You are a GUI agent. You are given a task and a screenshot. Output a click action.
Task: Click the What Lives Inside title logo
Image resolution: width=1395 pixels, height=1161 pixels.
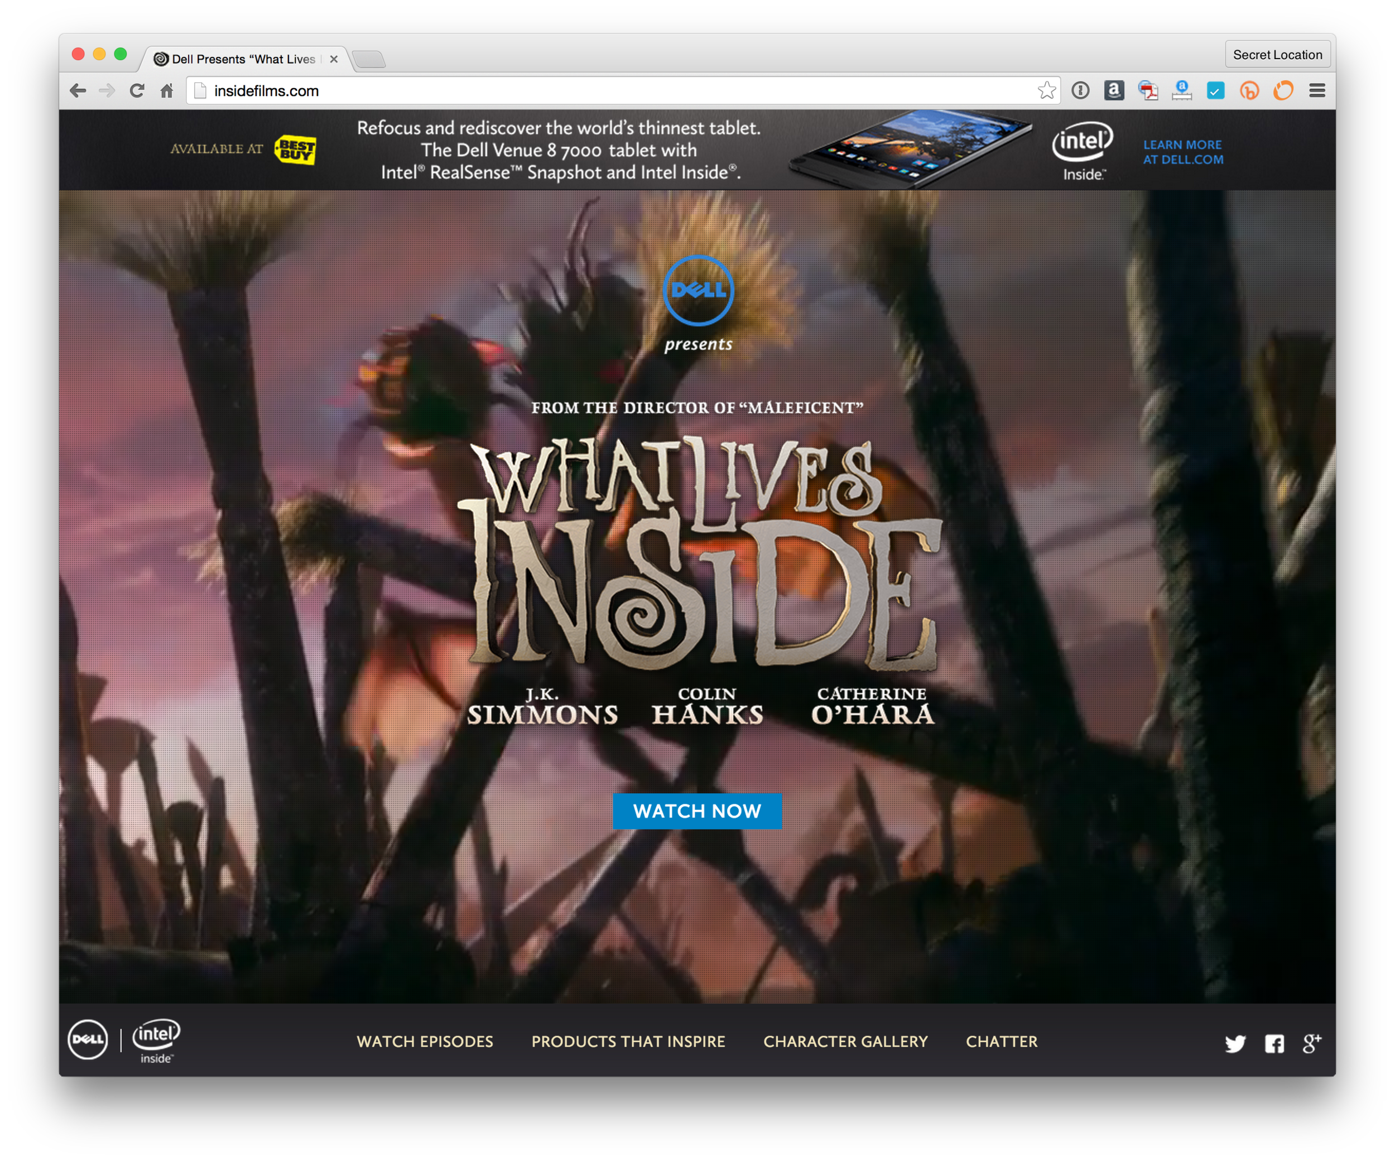[701, 553]
